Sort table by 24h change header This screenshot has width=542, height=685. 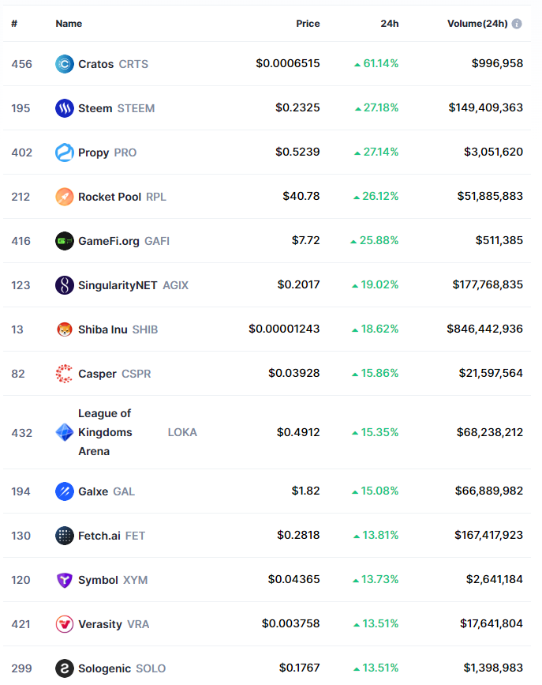tap(389, 24)
